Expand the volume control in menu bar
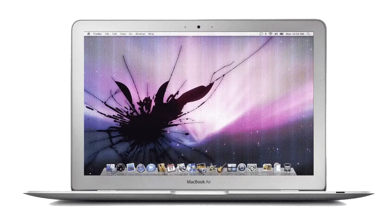The height and width of the screenshot is (218, 388). [276, 34]
